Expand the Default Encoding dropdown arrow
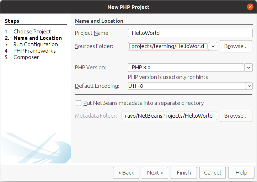This screenshot has height=182, width=257. pyautogui.click(x=249, y=86)
